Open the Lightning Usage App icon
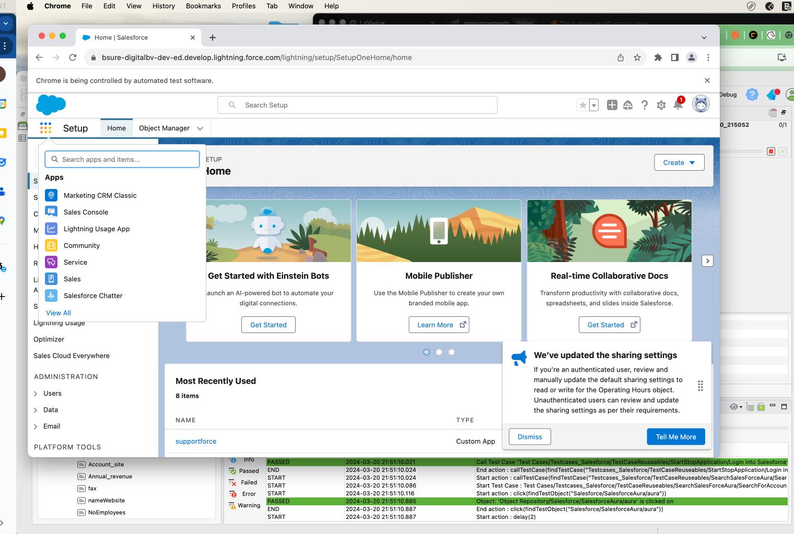 point(51,229)
